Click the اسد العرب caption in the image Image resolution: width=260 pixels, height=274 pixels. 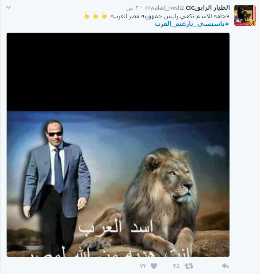point(116,228)
